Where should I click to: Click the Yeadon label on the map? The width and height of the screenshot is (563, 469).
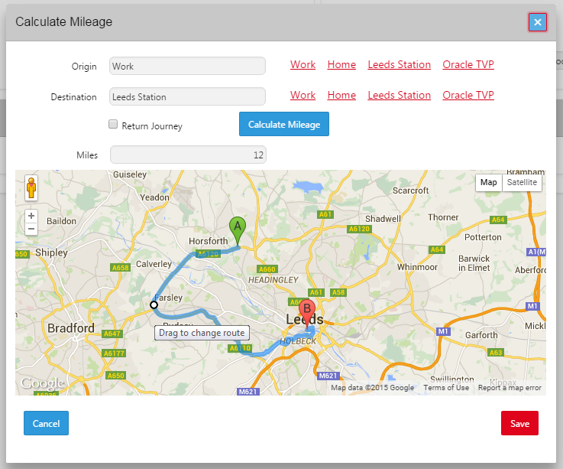tap(154, 197)
